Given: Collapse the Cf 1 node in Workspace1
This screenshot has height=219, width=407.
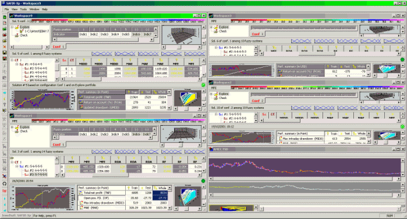Looking at the screenshot, I should click(12, 162).
